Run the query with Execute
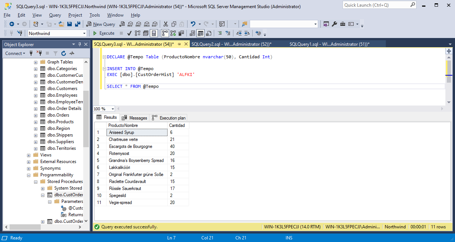 104,33
